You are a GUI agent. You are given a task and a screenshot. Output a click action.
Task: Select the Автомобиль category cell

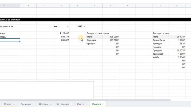pyautogui.click(x=161, y=40)
